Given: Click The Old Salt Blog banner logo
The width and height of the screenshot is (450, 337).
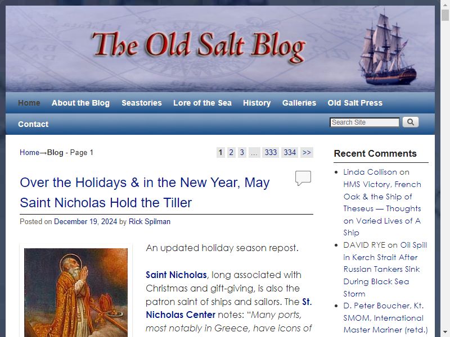Looking at the screenshot, I should (x=199, y=47).
